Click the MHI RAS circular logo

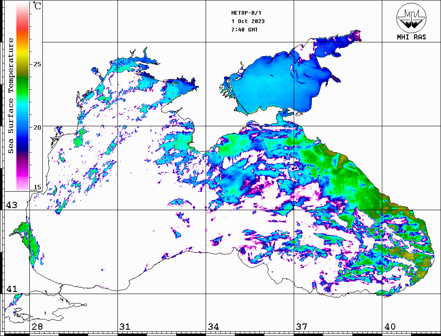point(411,18)
